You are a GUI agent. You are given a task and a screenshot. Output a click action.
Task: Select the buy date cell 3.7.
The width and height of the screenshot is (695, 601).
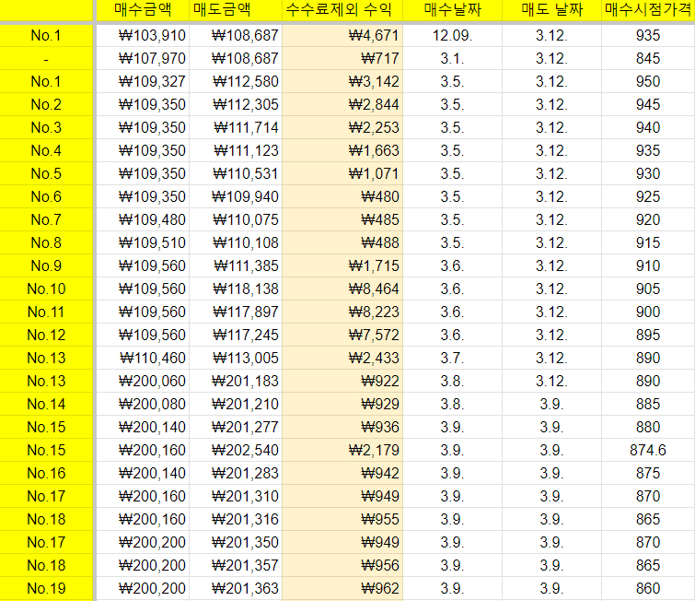coord(453,359)
